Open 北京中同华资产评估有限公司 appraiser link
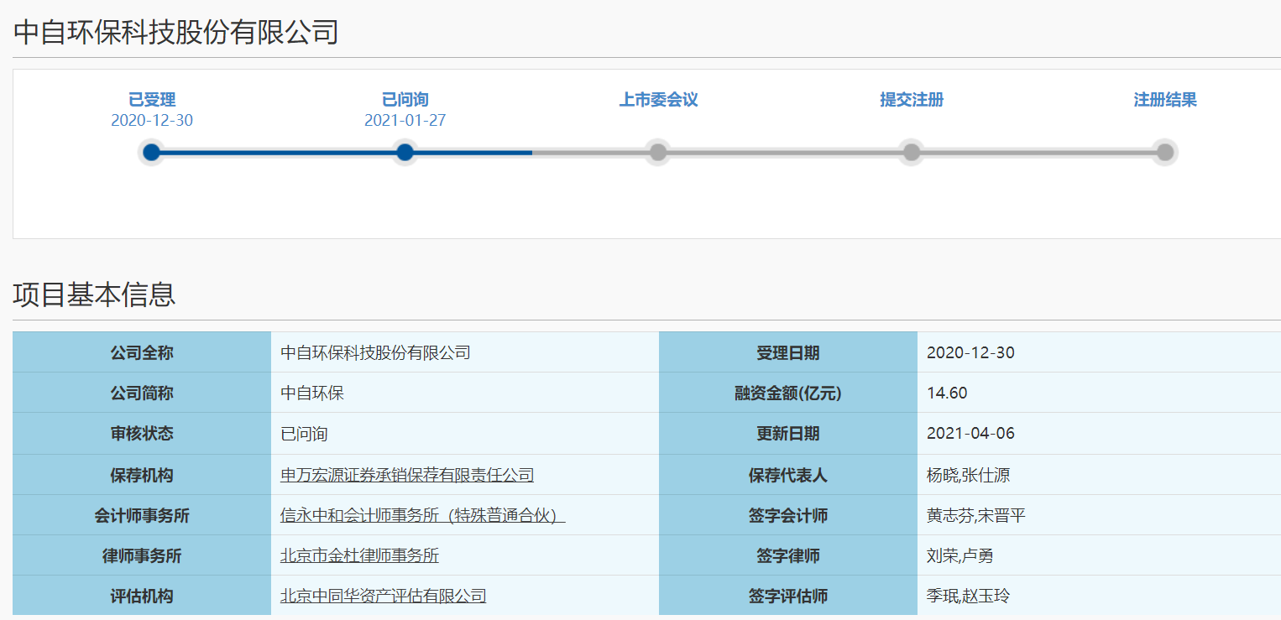Image resolution: width=1281 pixels, height=620 pixels. tap(383, 596)
